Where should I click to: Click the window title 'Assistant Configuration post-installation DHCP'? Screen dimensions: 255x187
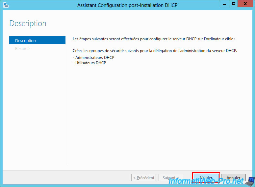pos(127,5)
